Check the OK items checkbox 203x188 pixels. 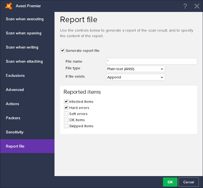coord(66,120)
